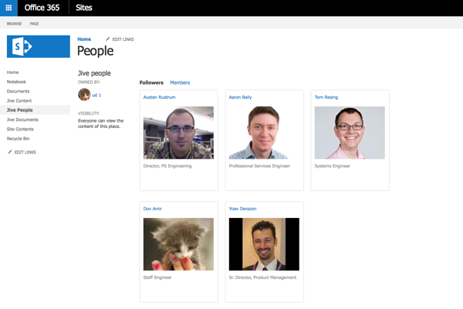
Task: Open Notebook in the left navigation
Action: (16, 82)
